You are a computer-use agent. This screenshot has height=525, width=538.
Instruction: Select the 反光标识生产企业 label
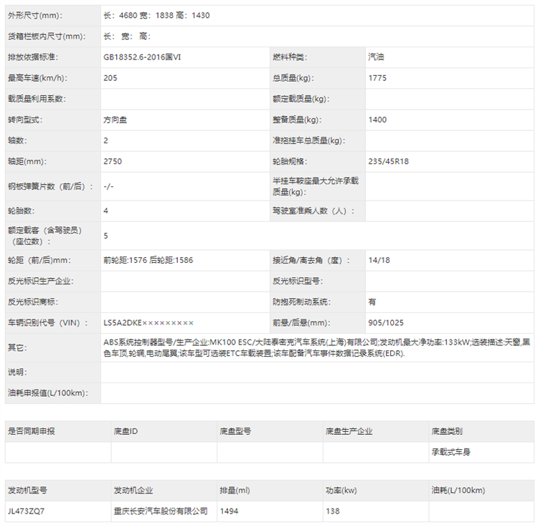click(x=40, y=281)
